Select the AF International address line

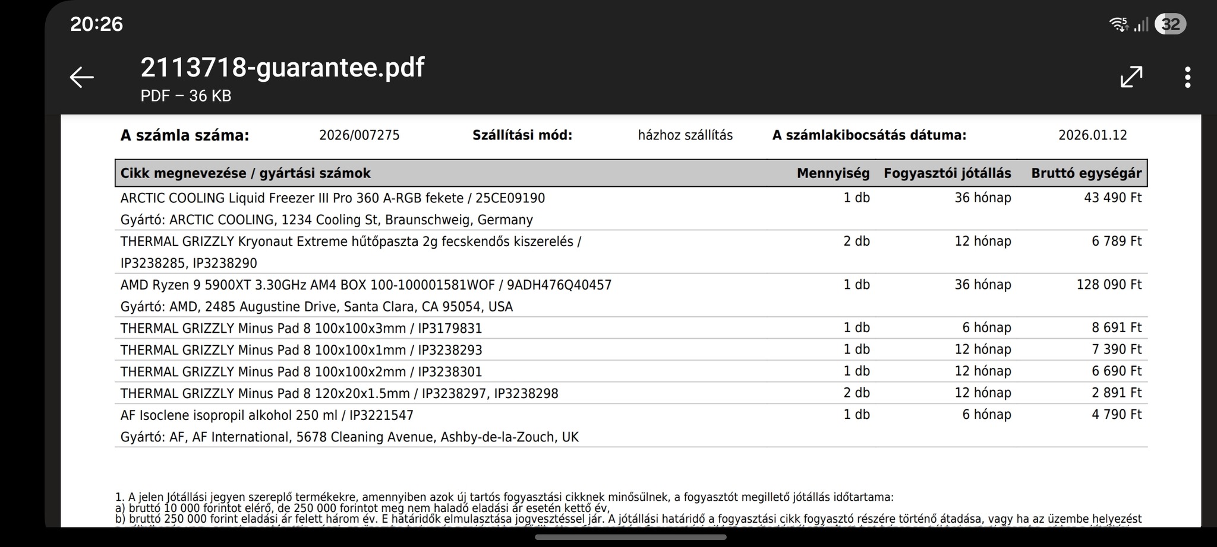tap(349, 437)
